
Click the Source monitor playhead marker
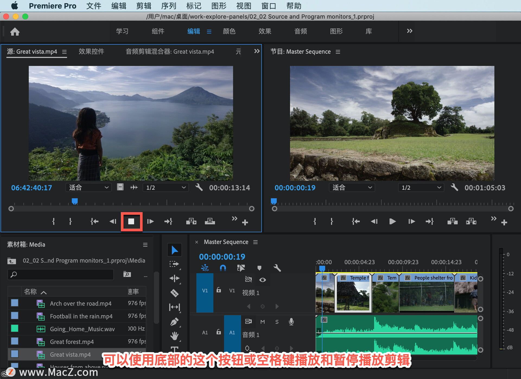[x=75, y=201]
